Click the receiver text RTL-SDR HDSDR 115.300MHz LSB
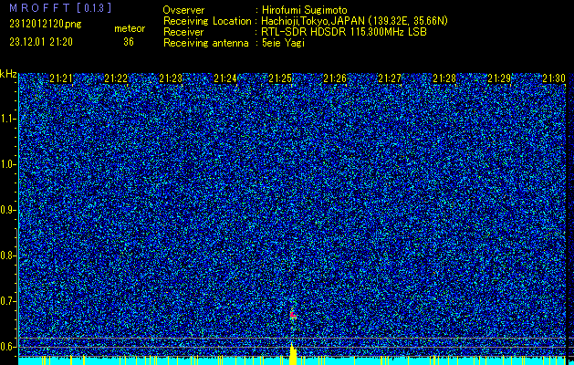The height and width of the screenshot is (365, 574). click(344, 32)
